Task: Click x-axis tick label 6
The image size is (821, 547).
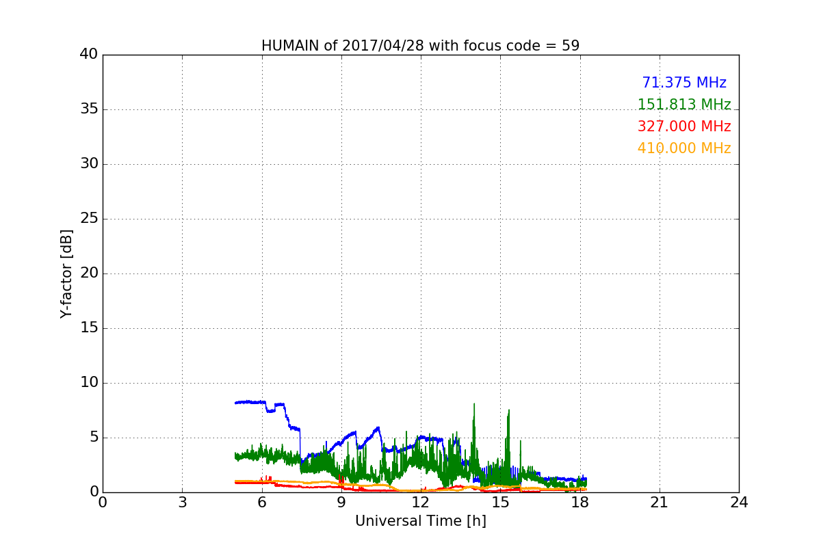Action: 262,503
